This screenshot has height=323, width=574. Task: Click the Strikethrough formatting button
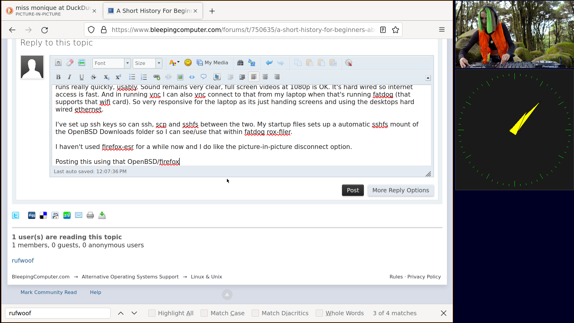click(x=93, y=77)
